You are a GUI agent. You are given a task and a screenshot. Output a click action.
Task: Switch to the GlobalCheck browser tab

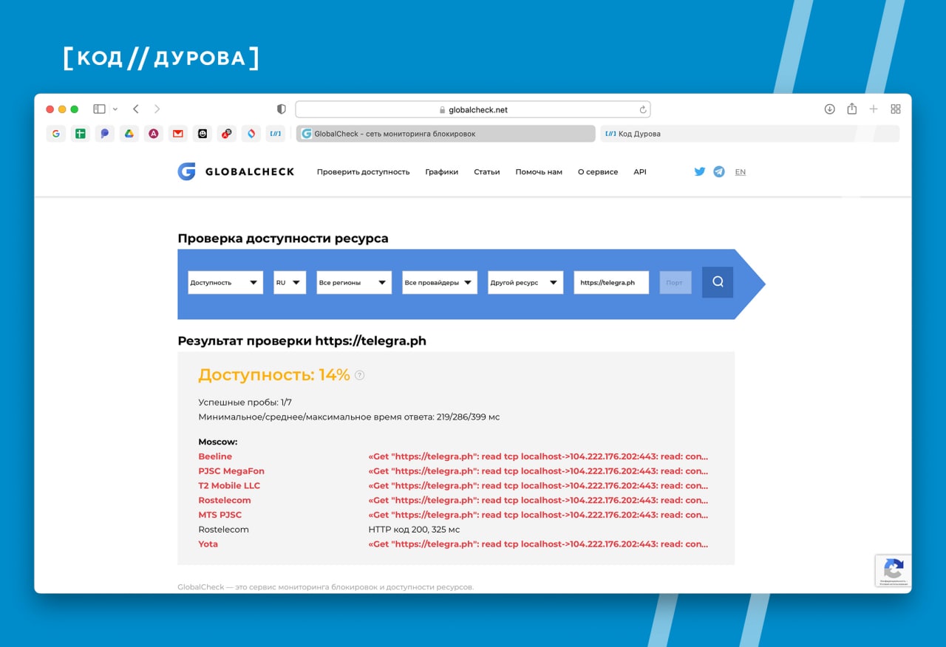(446, 134)
